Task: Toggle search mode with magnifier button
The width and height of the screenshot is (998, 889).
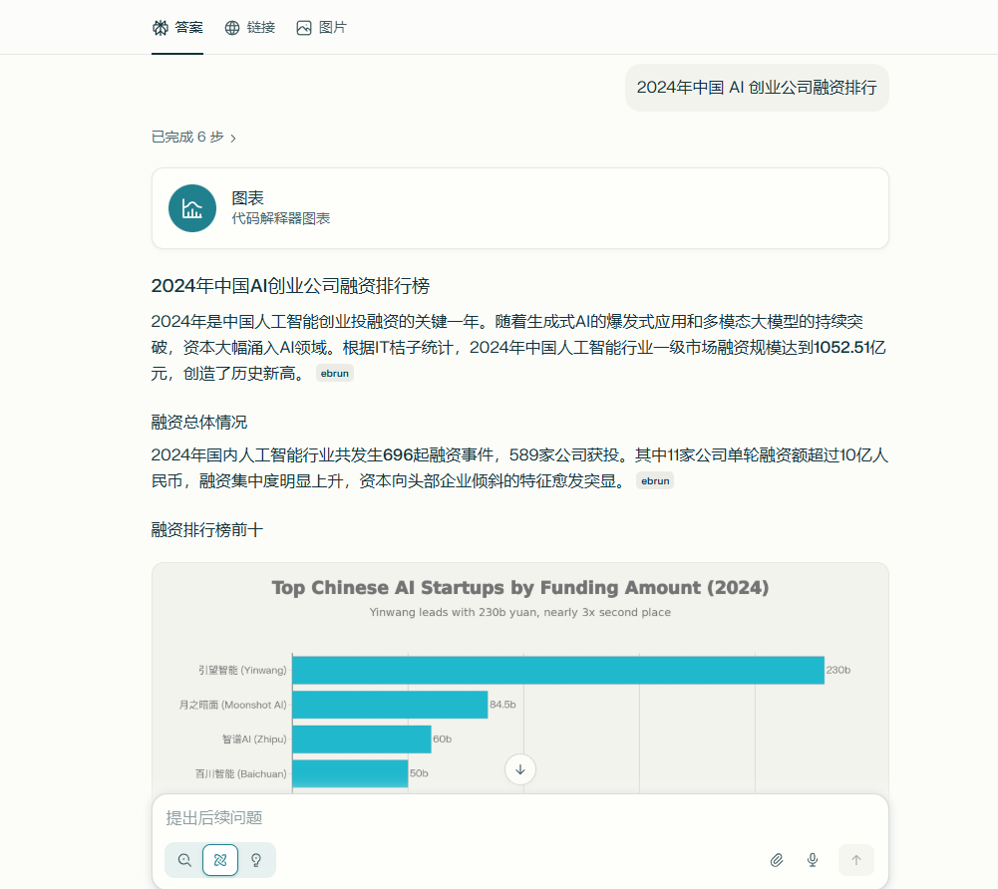Action: click(x=183, y=859)
